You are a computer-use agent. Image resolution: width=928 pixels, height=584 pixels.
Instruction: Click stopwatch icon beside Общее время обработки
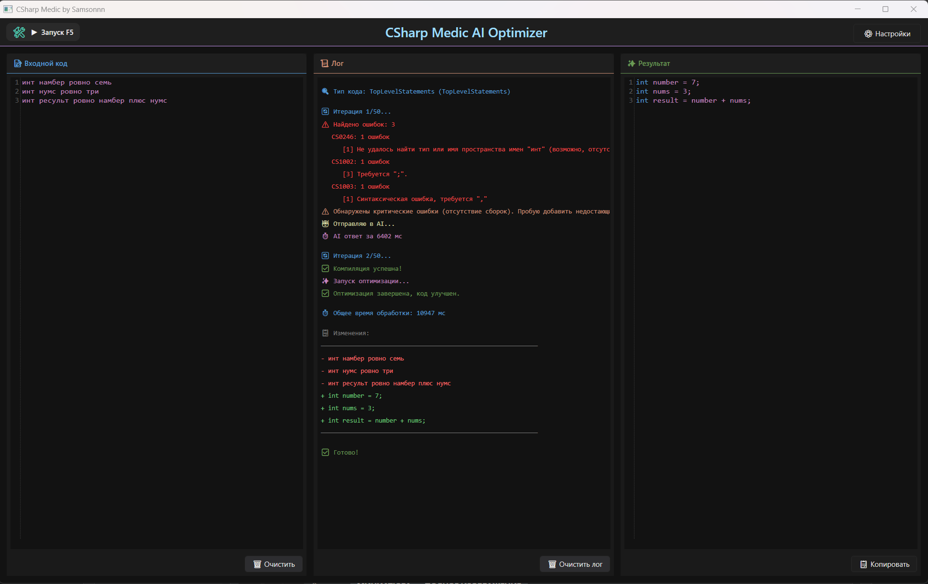coord(325,313)
